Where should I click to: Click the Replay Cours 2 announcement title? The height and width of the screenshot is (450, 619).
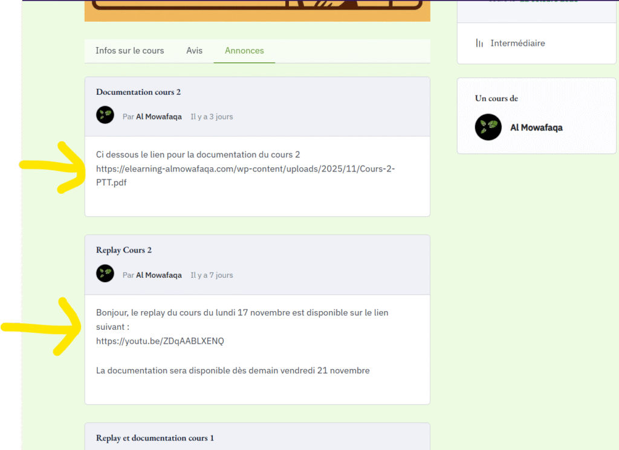pos(124,250)
